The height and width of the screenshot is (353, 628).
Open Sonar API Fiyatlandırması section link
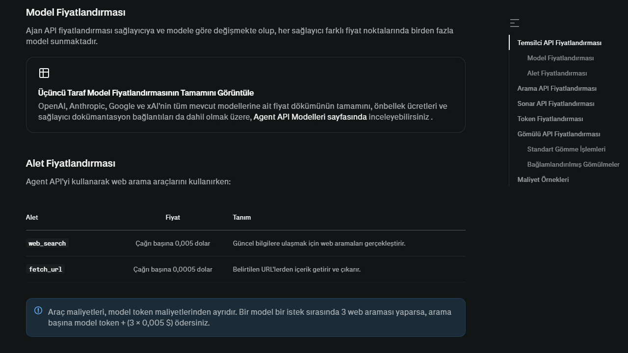[555, 103]
